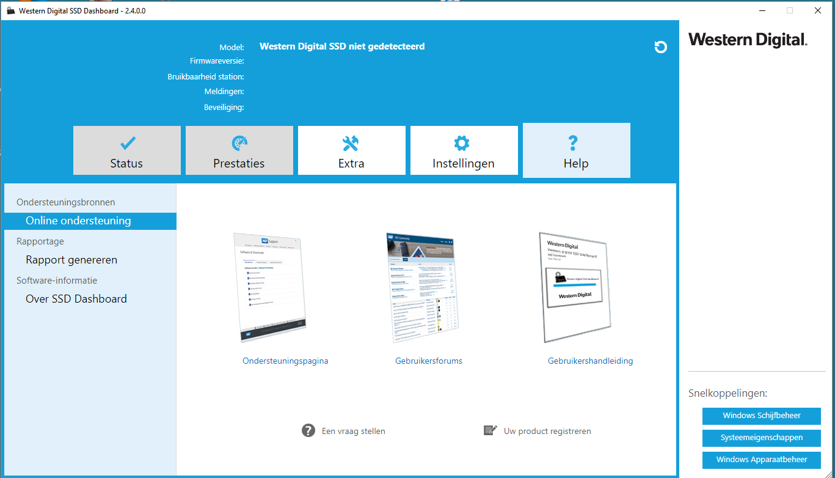Viewport: 835px width, 478px height.
Task: Click the 'Firmwareversie:' label
Action: pos(217,61)
